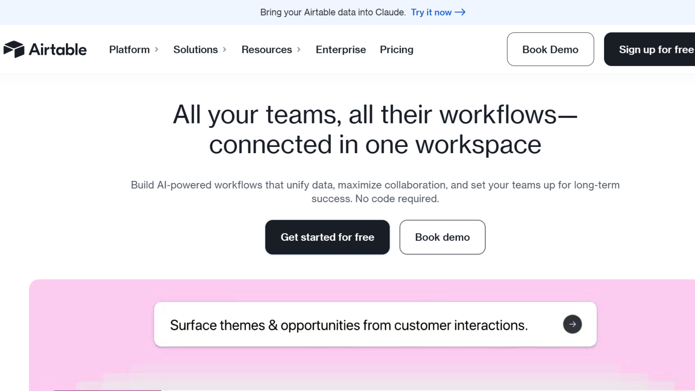Viewport: 695px width, 391px height.
Task: Expand the Platform chevron arrow
Action: pos(156,50)
